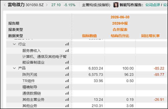Viewport: 168px width, 109px height.
Task: Click the 报表类型 row header label
Action: tap(15, 29)
